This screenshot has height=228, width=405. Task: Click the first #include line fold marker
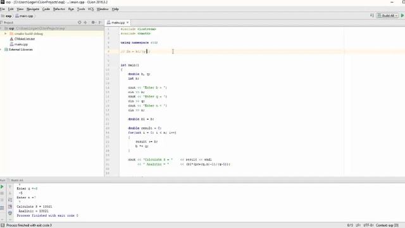(x=120, y=29)
